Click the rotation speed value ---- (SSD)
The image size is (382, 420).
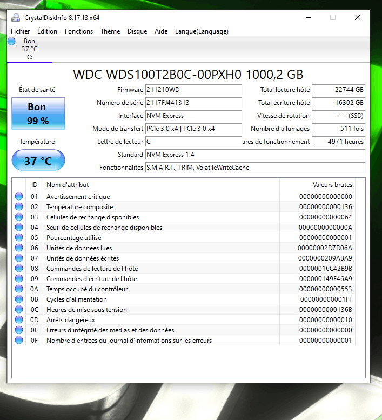(x=339, y=116)
